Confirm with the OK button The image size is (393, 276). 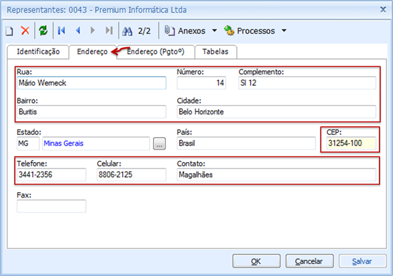pyautogui.click(x=257, y=261)
